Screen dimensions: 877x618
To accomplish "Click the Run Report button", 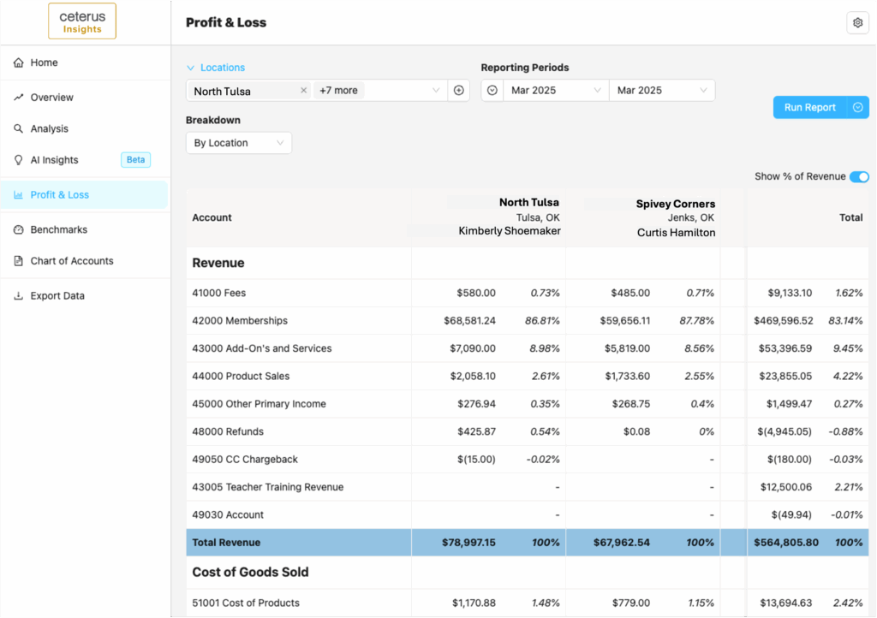I will (809, 108).
